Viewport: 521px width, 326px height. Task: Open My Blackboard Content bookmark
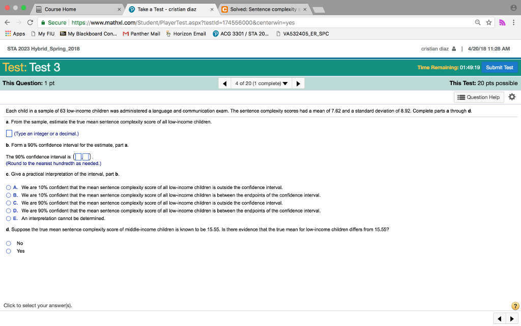click(89, 34)
